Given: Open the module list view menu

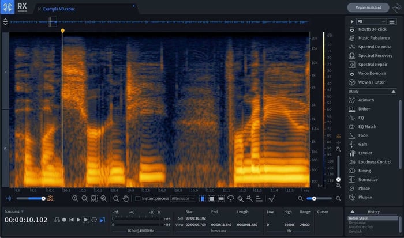Looking at the screenshot, I should [x=392, y=22].
